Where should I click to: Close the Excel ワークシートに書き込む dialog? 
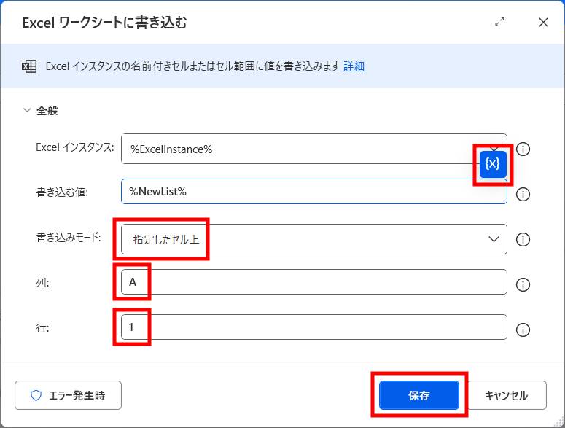pyautogui.click(x=543, y=23)
